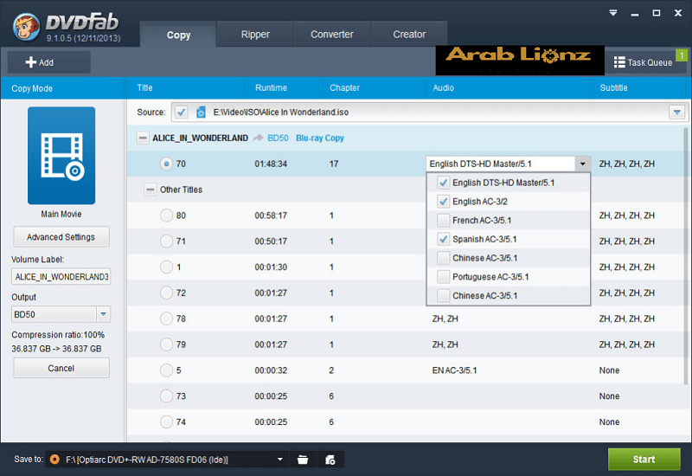Click the Add button

click(49, 62)
